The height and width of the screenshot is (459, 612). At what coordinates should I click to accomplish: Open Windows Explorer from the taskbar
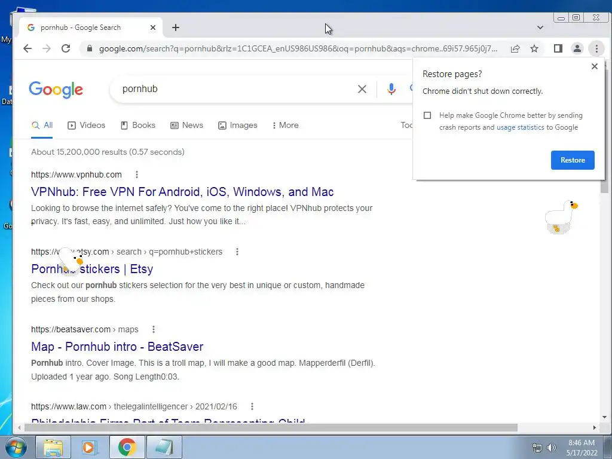53,447
